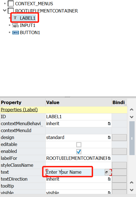Select the LABEL1 text icon in tree
This screenshot has width=136, height=197.
tap(15, 18)
